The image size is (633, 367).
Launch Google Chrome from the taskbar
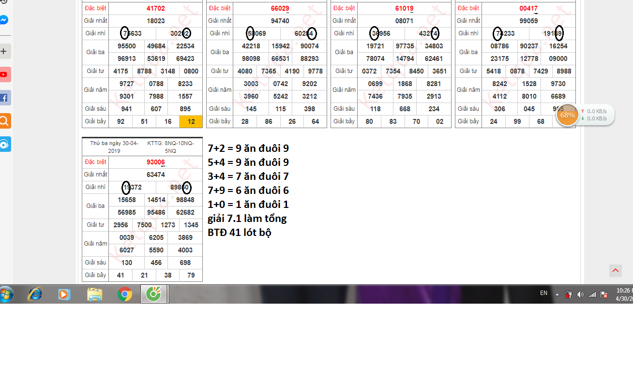(125, 294)
